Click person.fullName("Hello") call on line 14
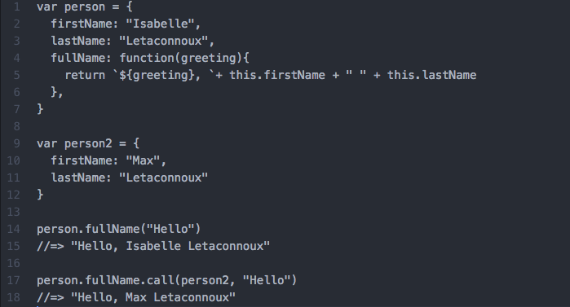570x307 pixels. [119, 230]
